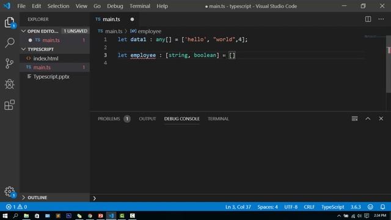Open the Explorer view in activity bar
Image resolution: width=391 pixels, height=220 pixels.
pyautogui.click(x=10, y=23)
